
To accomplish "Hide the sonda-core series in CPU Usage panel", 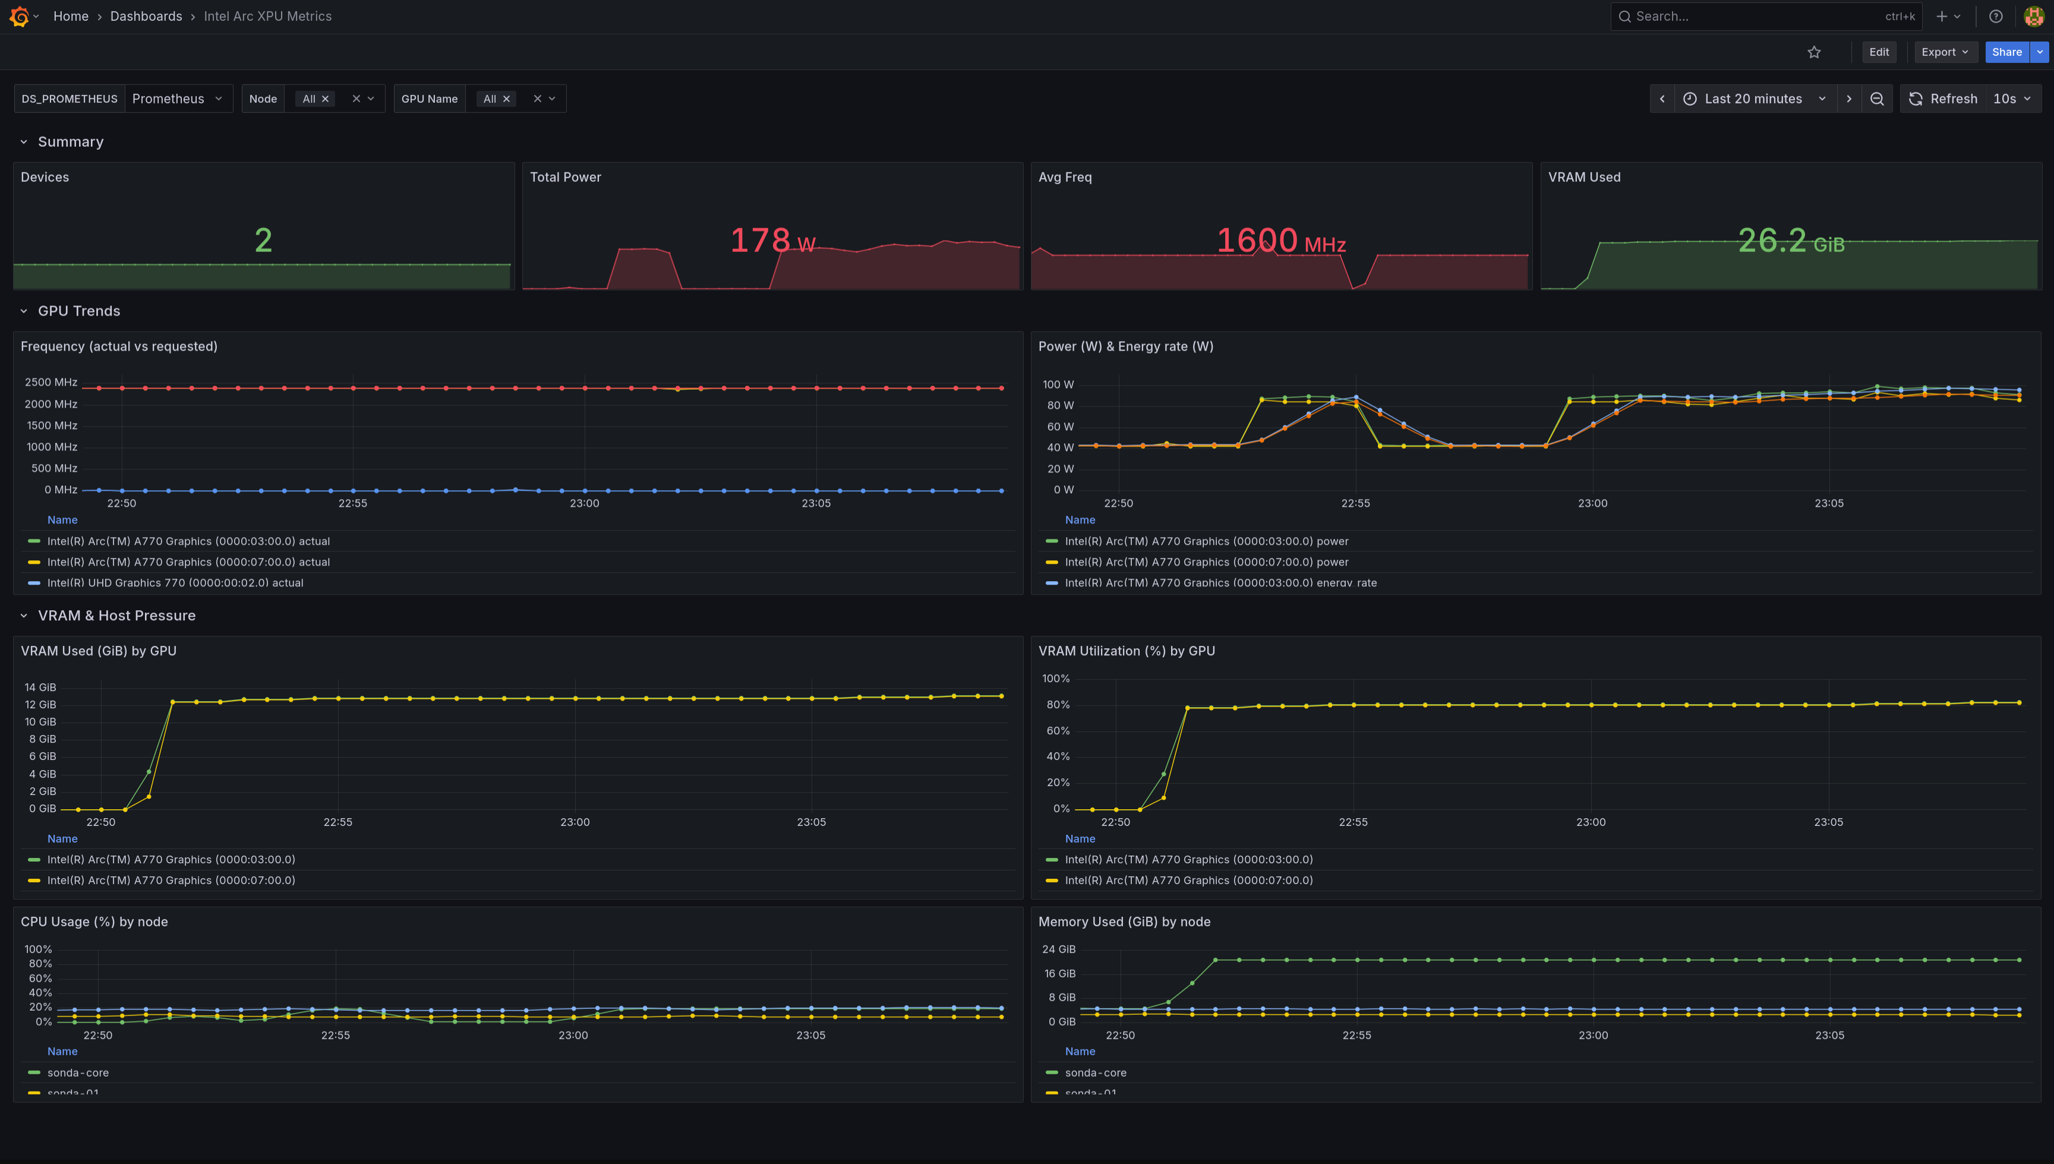I will point(78,1072).
